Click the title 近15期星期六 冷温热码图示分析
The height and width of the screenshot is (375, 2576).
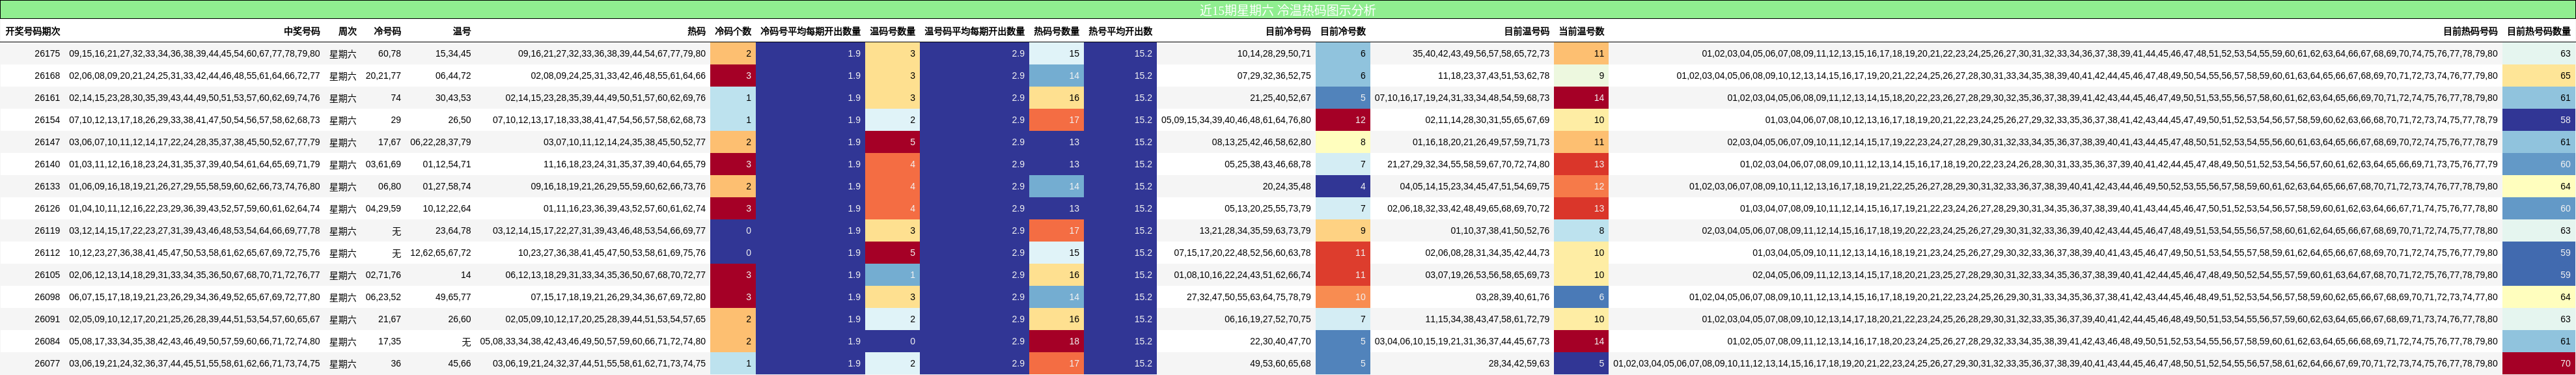1287,10
